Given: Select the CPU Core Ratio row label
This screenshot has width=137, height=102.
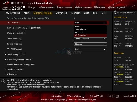Looking at the screenshot, I should tap(13, 23).
